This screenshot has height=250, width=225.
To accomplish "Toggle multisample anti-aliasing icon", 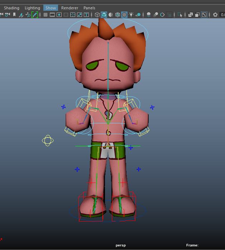I will click(x=162, y=15).
